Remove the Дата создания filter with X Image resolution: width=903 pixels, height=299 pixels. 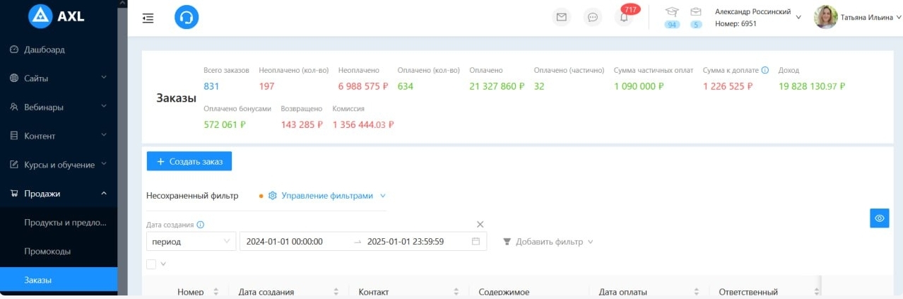click(x=480, y=224)
